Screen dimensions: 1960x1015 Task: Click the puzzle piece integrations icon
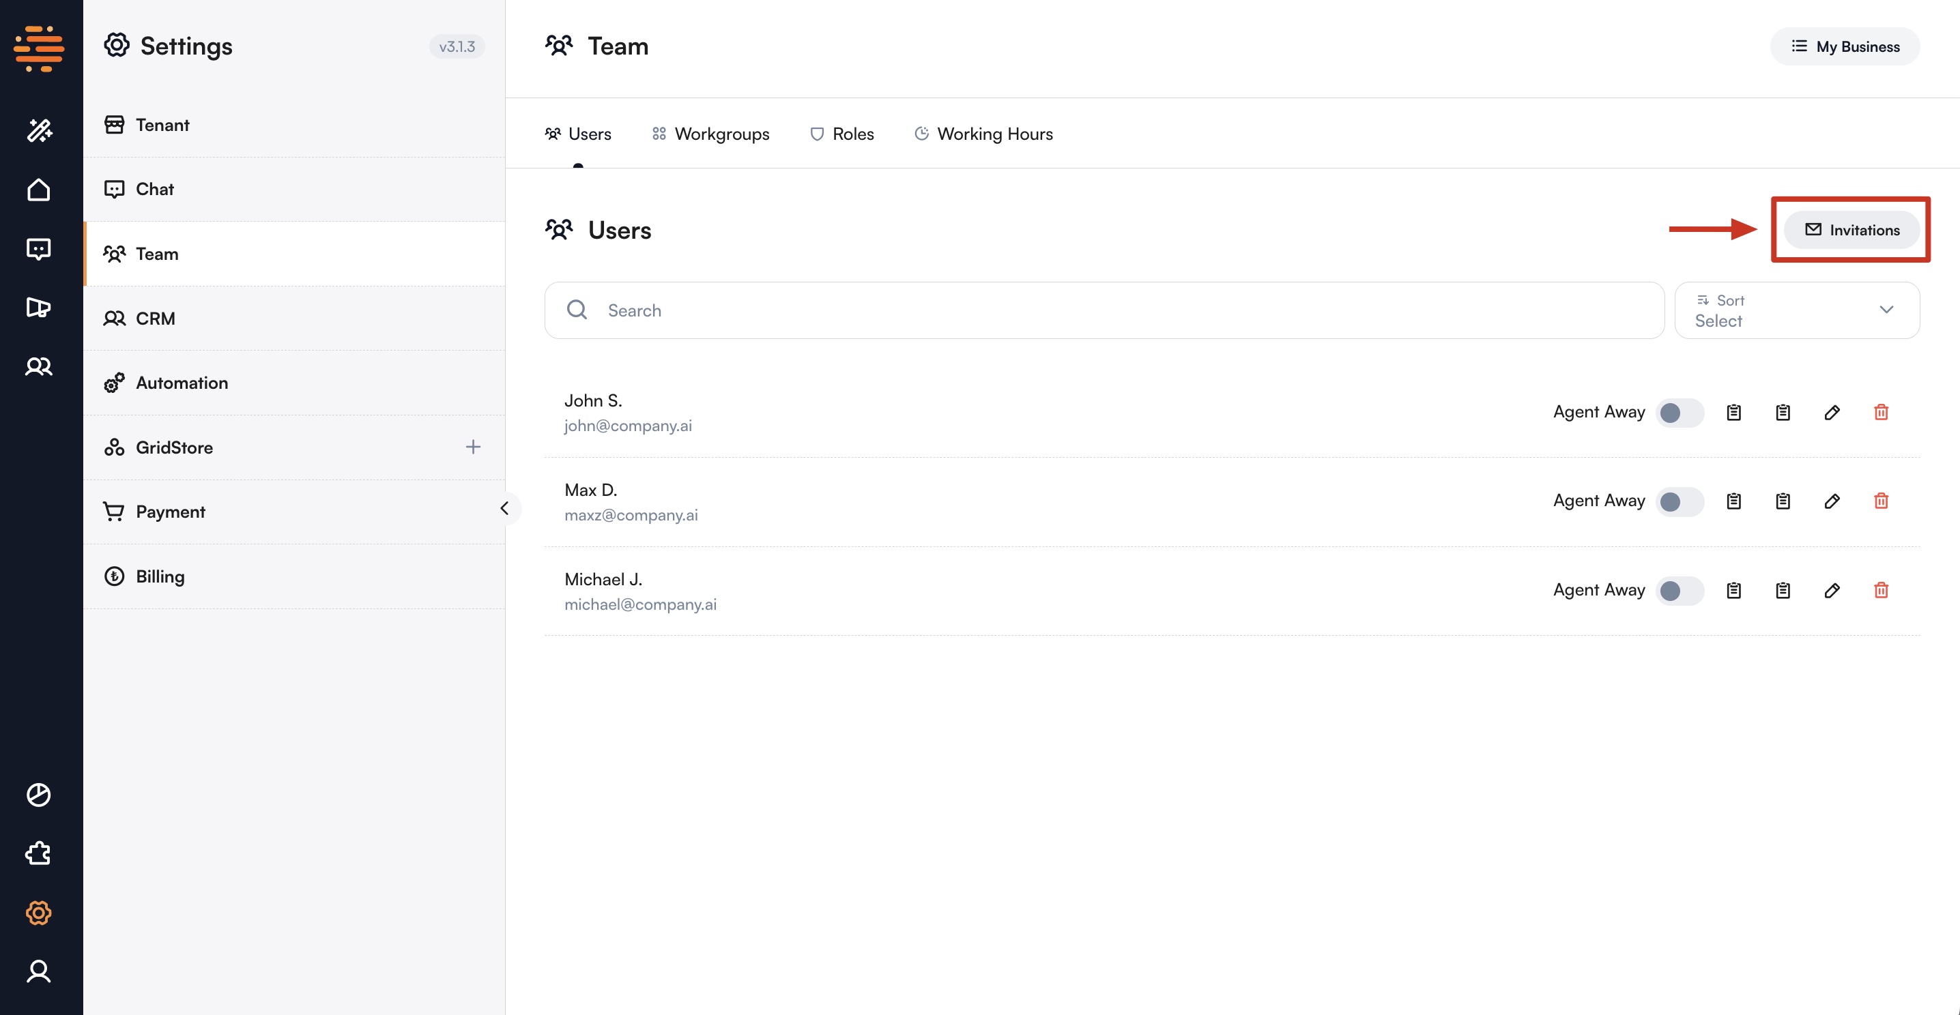pyautogui.click(x=39, y=853)
